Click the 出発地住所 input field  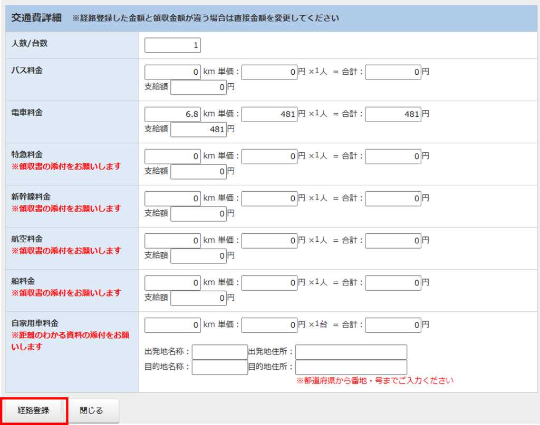point(351,352)
